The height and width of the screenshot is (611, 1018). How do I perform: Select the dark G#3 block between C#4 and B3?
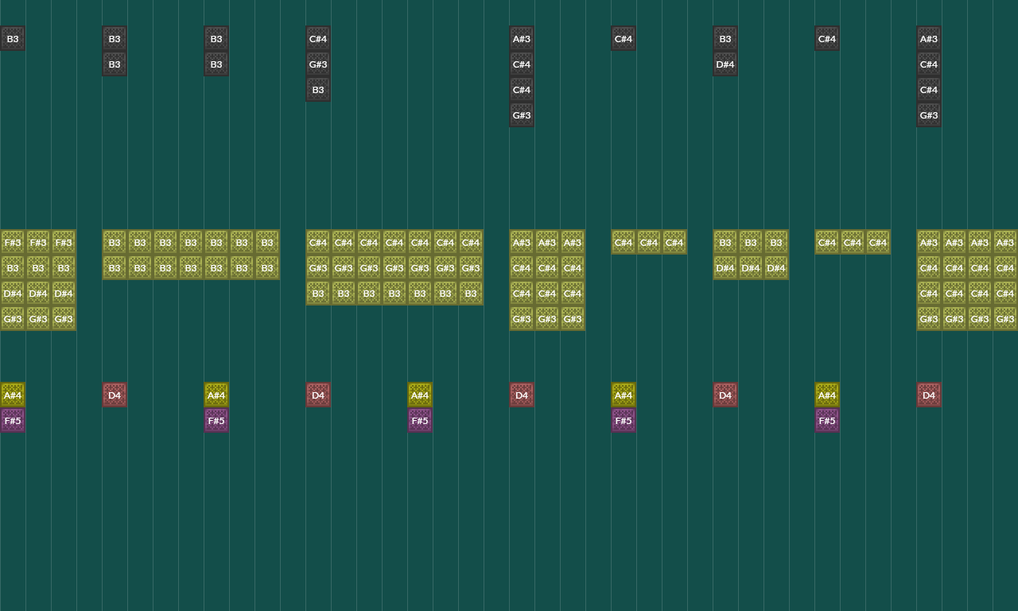click(x=318, y=64)
